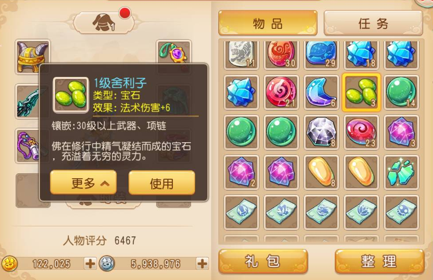
Task: Switch to the 任务 tab
Action: coord(373,23)
